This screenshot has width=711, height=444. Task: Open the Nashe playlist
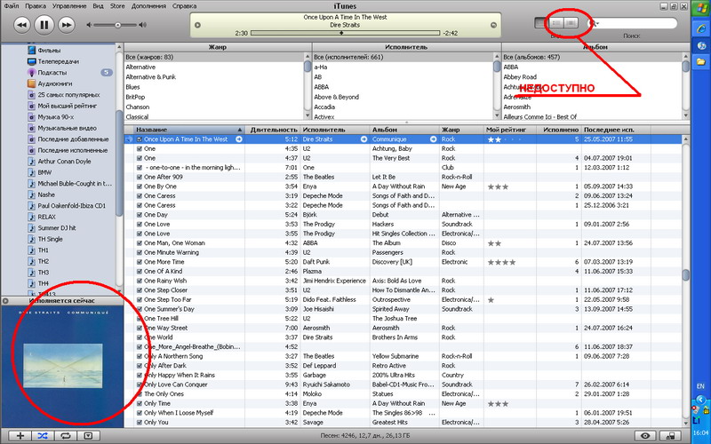pos(46,194)
